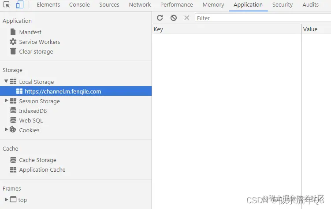Click the Cookies label
Viewport: 331px width, 209px height.
(x=29, y=130)
